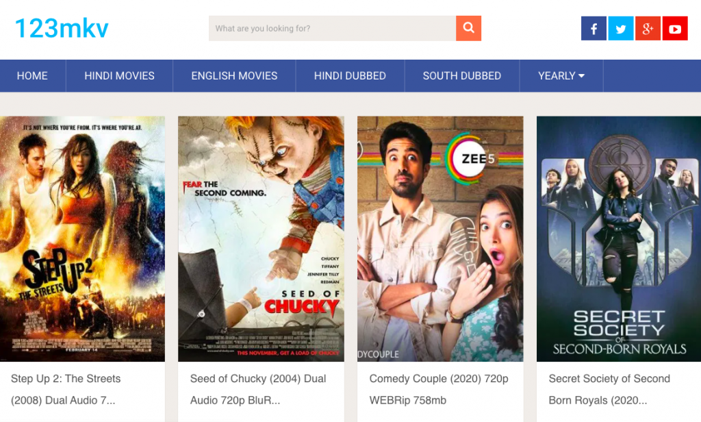701x422 pixels.
Task: Open Secret Society of Second-Born Royals poster
Action: click(619, 238)
